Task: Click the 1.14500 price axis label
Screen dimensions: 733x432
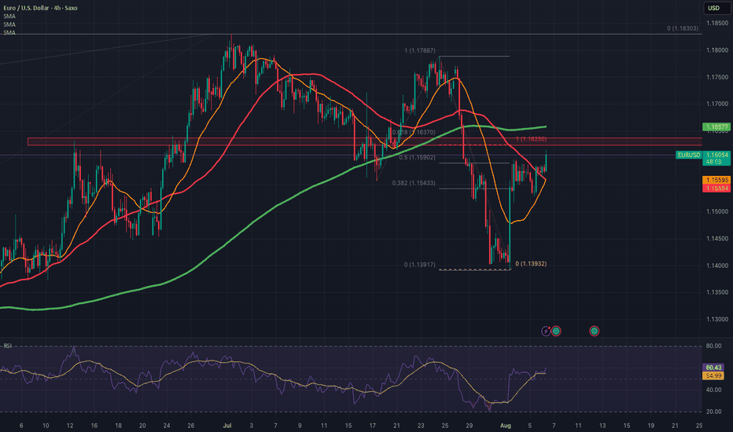Action: coord(717,239)
